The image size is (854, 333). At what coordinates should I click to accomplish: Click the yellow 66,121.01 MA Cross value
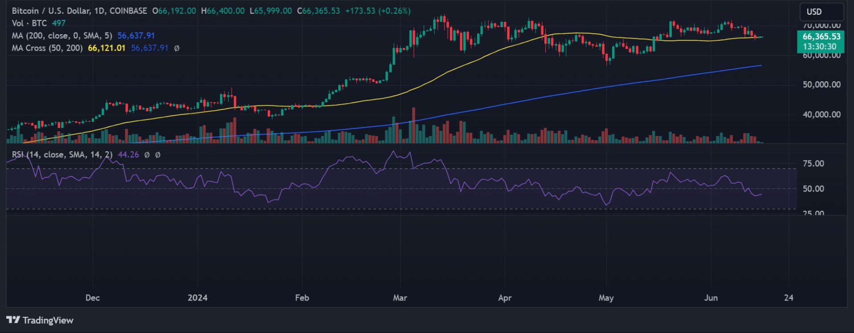point(106,48)
